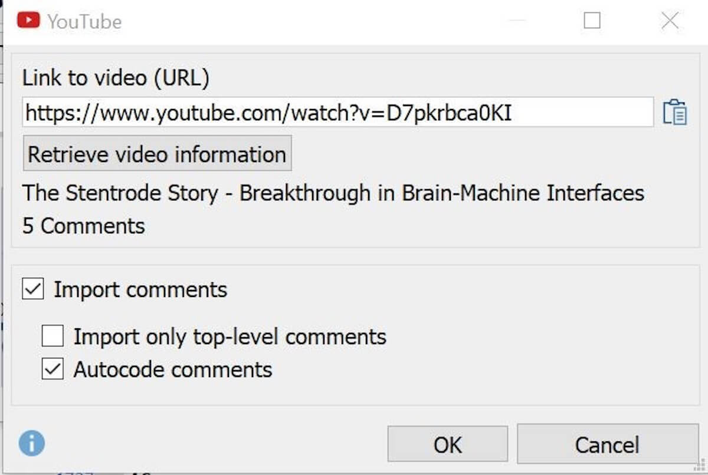This screenshot has width=708, height=475.
Task: Uncheck the Import comments checkbox
Action: [x=33, y=289]
